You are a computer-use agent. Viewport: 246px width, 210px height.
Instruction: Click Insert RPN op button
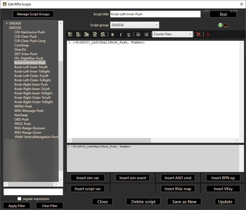(x=223, y=178)
